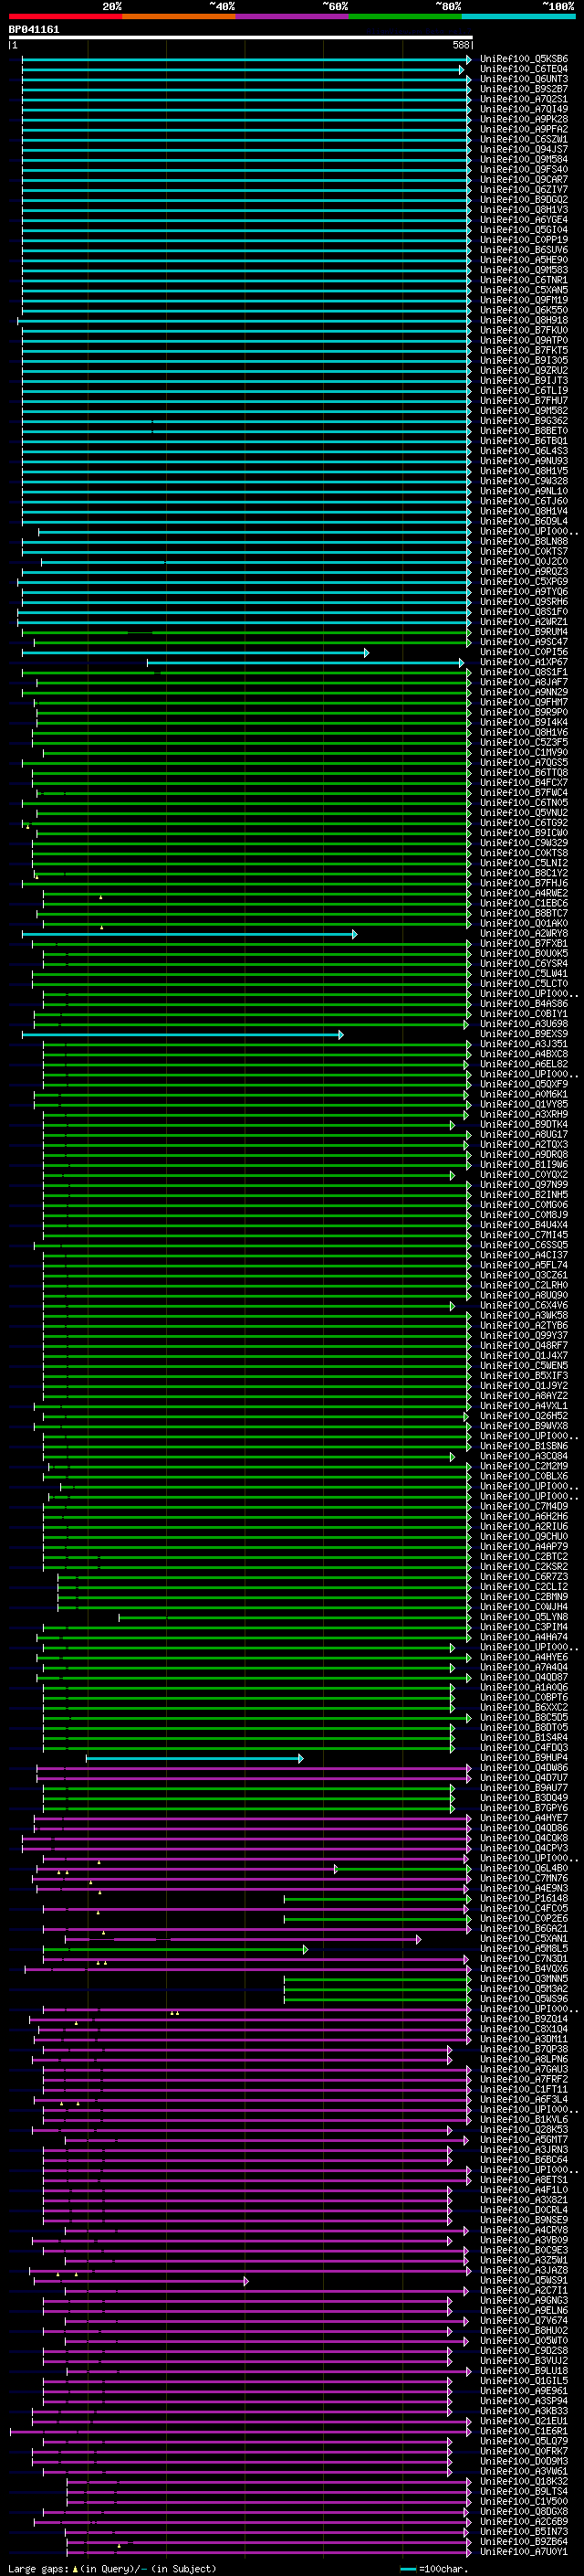Open hit UniRef100_Q9ZRU2
584x2576 pixels.
click(x=524, y=370)
